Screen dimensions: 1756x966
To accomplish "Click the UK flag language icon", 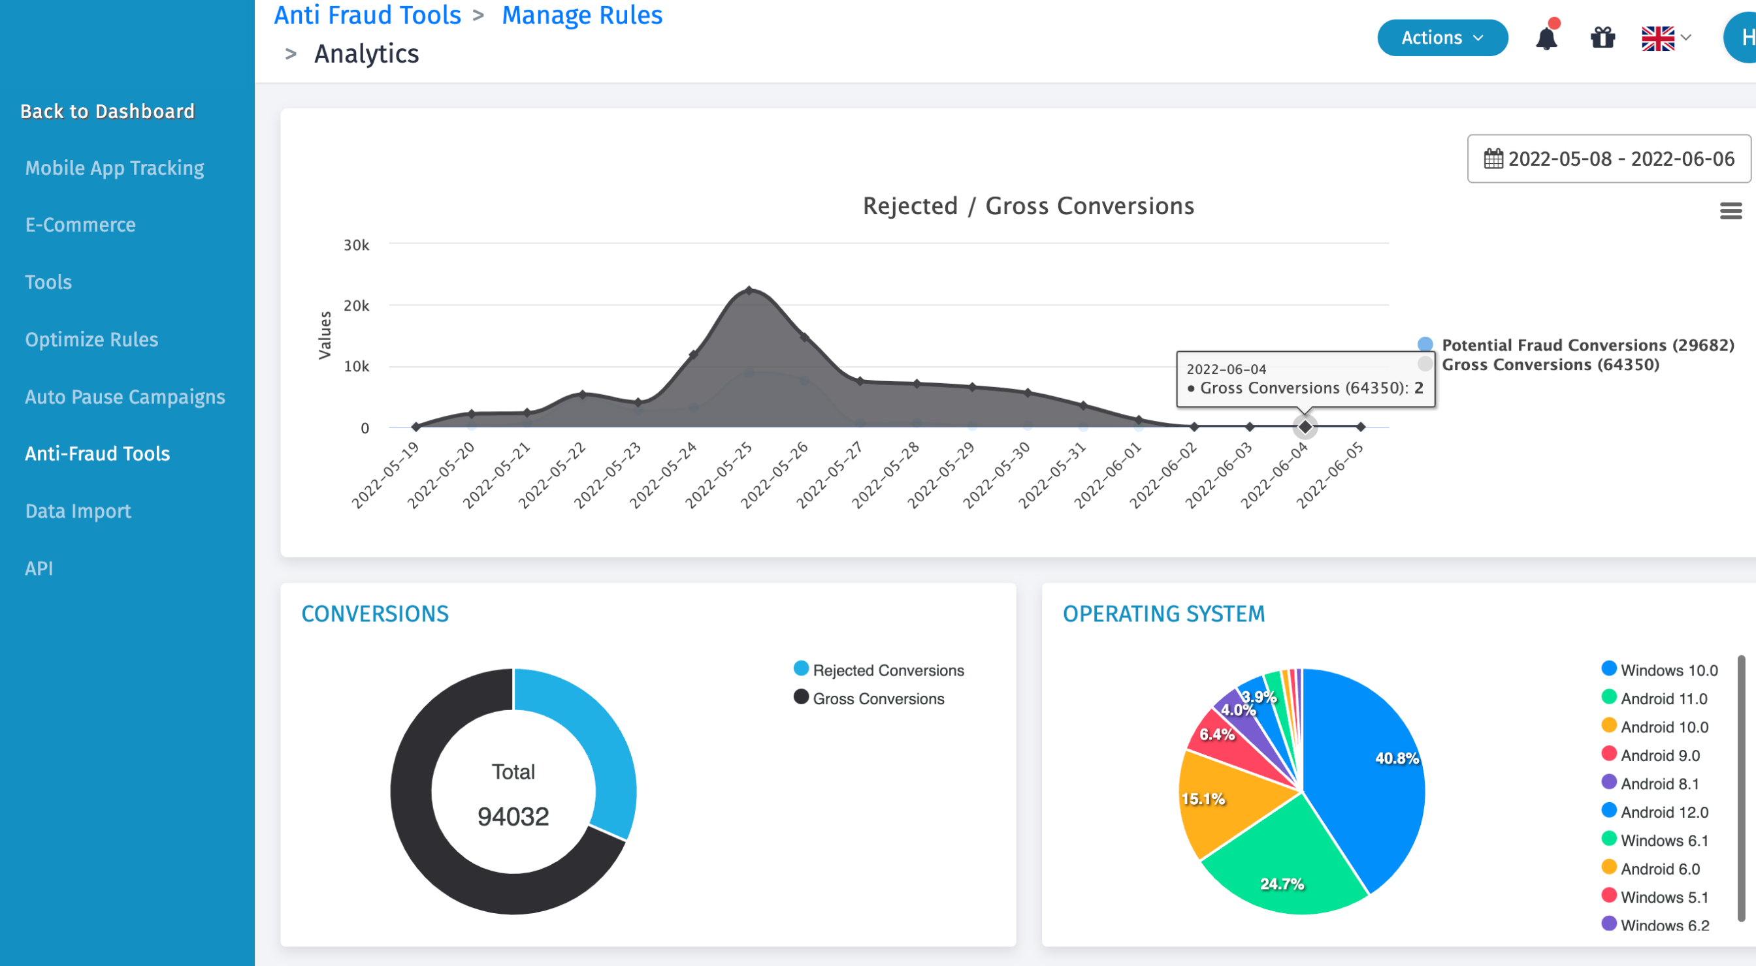I will pyautogui.click(x=1657, y=38).
